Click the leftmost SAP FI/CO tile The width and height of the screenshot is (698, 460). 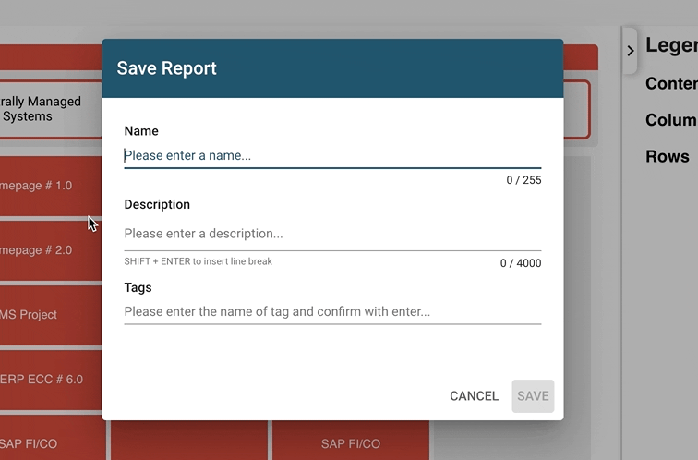coord(46,442)
